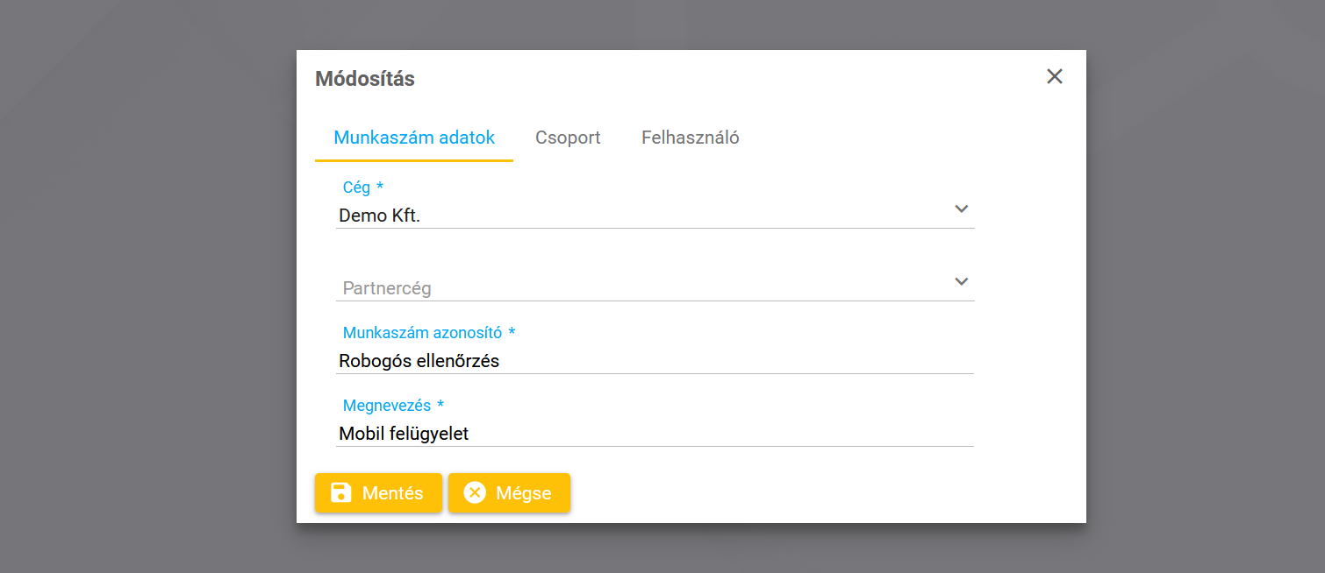Click the Módosítás dialog title

click(365, 79)
